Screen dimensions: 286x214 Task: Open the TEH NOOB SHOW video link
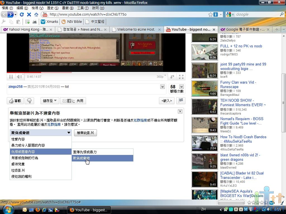pyautogui.click(x=243, y=103)
